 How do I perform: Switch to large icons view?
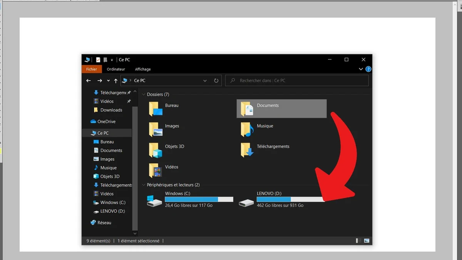[367, 241]
